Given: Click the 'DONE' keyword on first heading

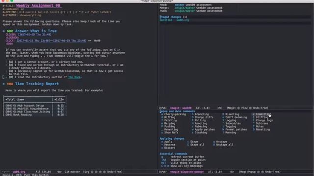Looking at the screenshot, I should [x=10, y=31].
